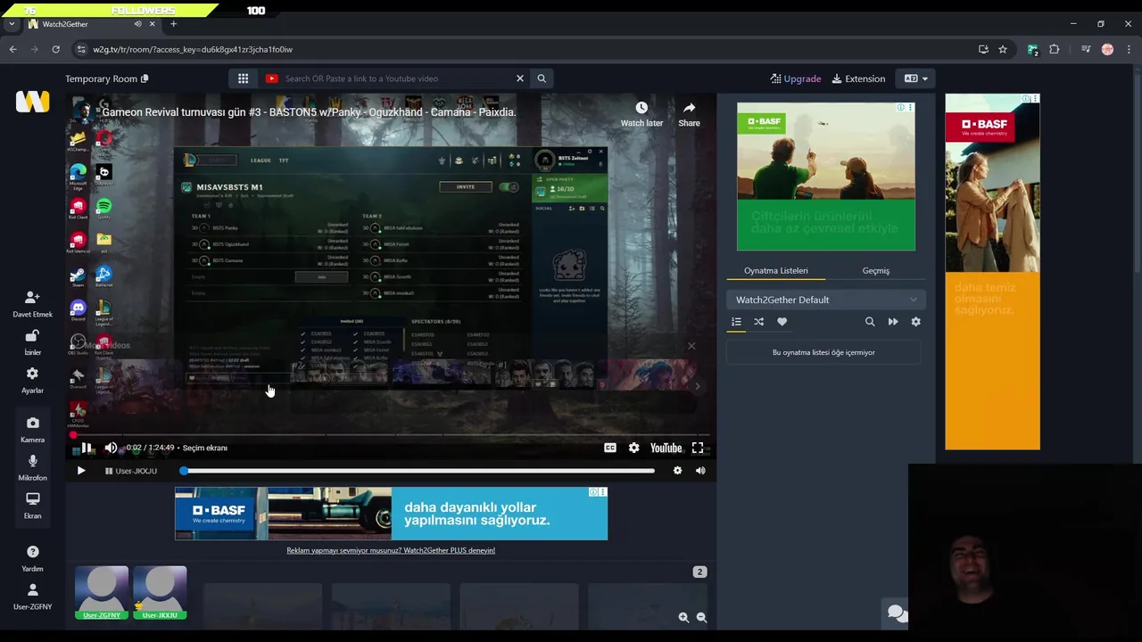Close the More videos overlay
The width and height of the screenshot is (1142, 642).
(691, 346)
